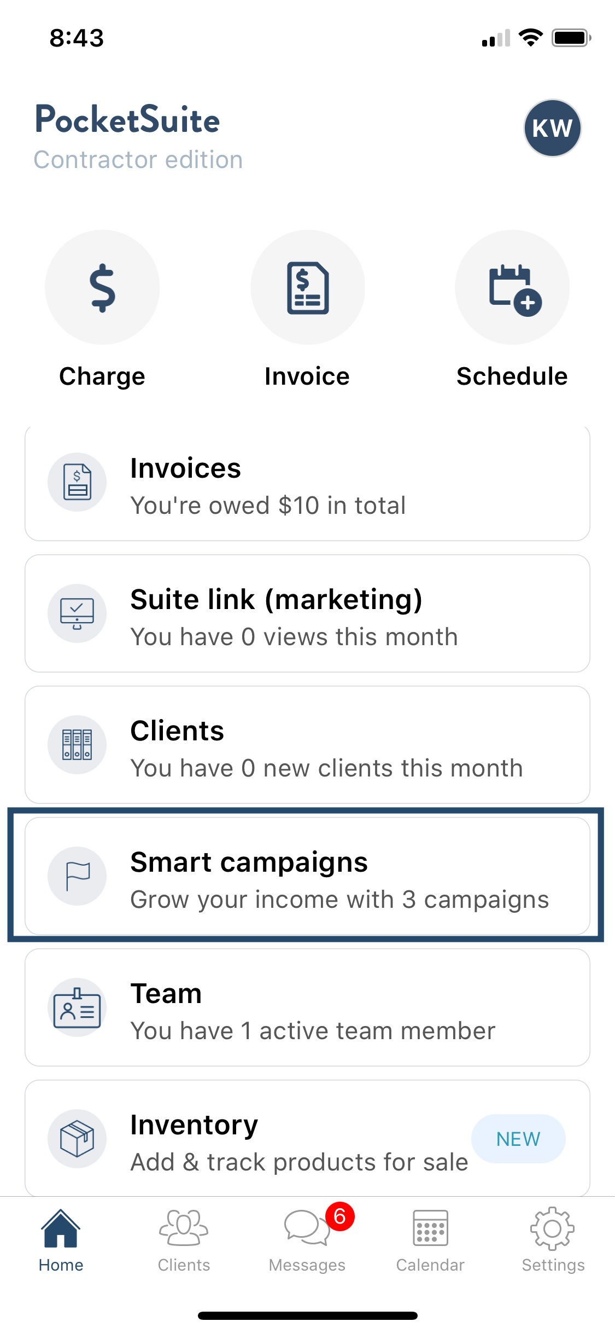This screenshot has width=615, height=1333.
Task: Tap the Suite link monitor icon
Action: pos(77,613)
